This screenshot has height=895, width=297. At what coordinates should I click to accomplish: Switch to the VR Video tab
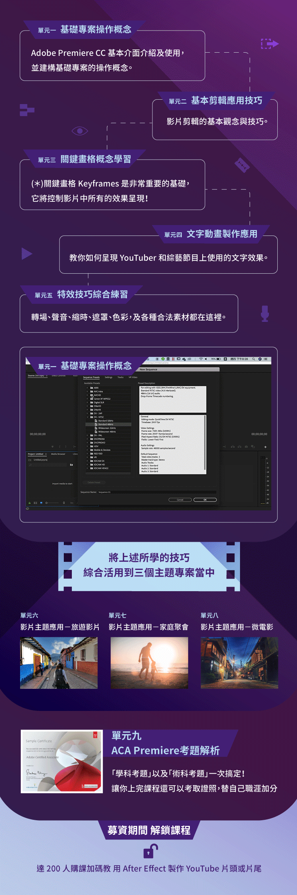pyautogui.click(x=133, y=377)
